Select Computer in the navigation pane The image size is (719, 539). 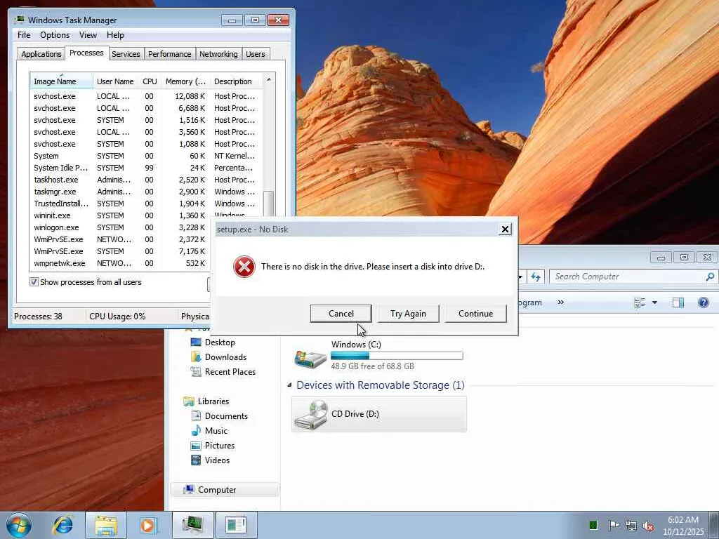[x=224, y=489]
